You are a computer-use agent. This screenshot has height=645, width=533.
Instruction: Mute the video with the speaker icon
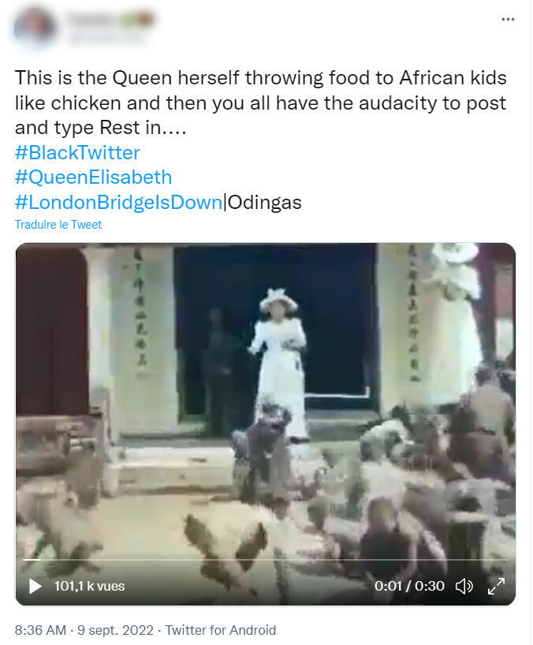pyautogui.click(x=465, y=586)
